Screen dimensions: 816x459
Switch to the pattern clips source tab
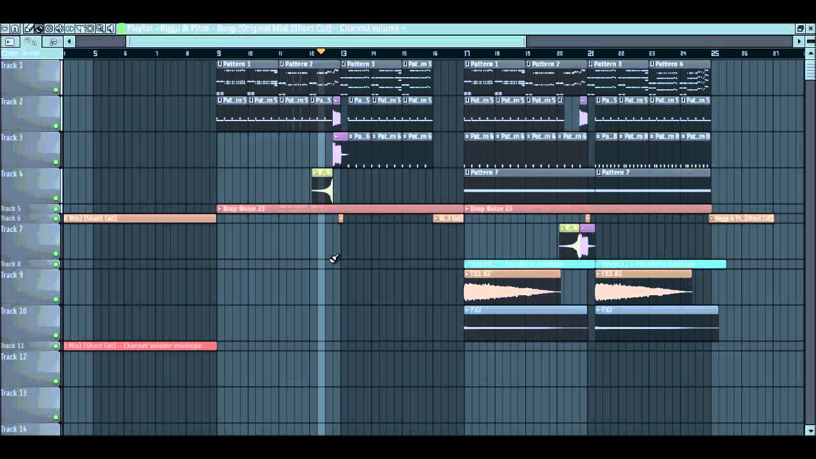[53, 41]
